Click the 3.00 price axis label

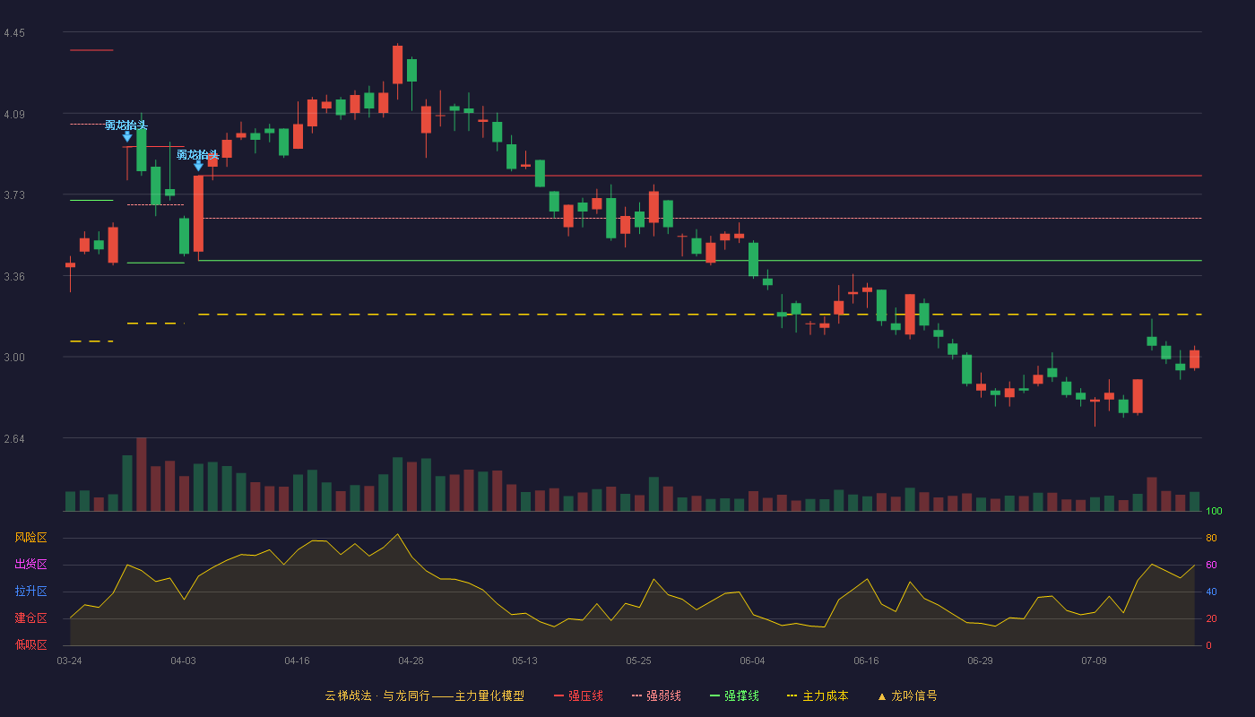point(14,358)
